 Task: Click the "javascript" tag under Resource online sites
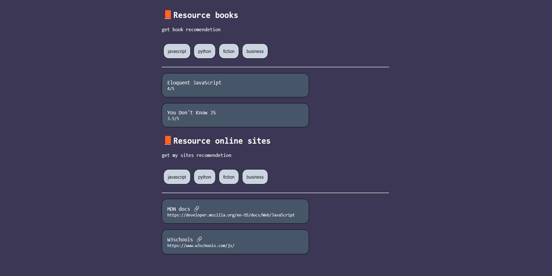pyautogui.click(x=177, y=177)
